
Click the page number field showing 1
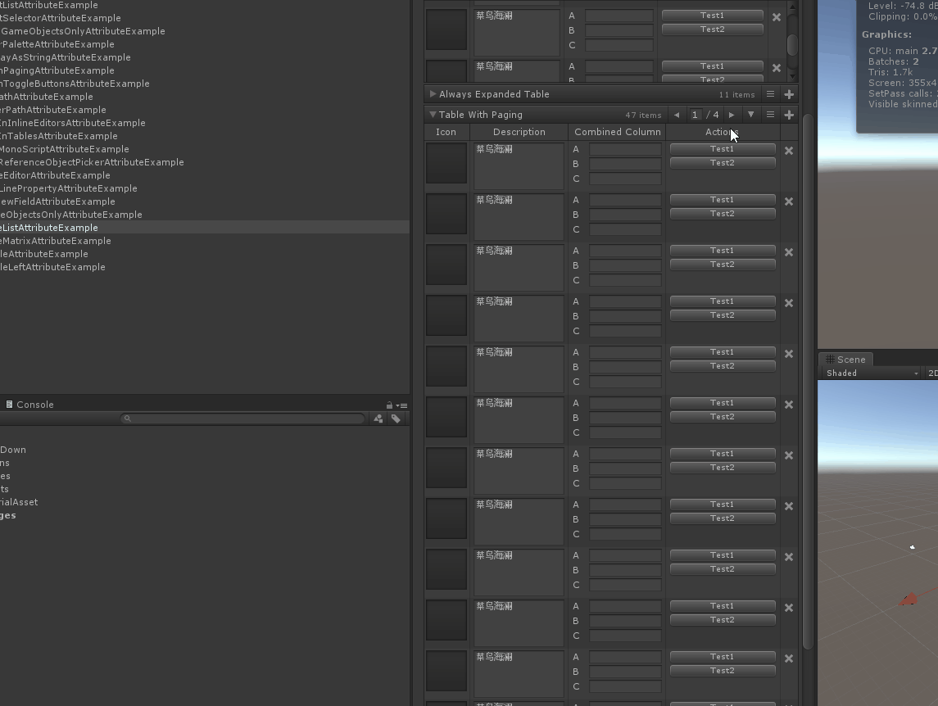(696, 115)
